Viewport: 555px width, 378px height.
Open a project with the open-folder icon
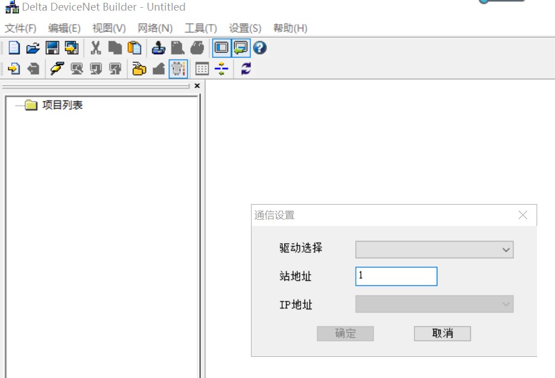pos(33,49)
